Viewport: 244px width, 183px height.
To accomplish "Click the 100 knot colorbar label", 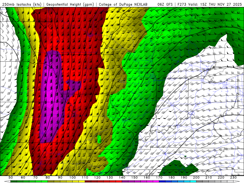I will click(73, 178).
